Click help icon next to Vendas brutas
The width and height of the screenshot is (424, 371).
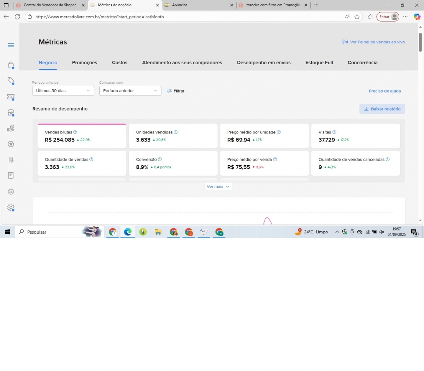tap(75, 132)
